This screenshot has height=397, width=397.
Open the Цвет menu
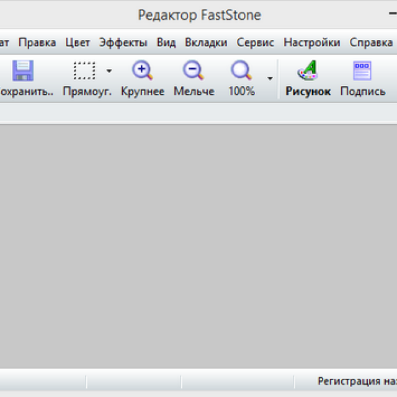pyautogui.click(x=78, y=43)
